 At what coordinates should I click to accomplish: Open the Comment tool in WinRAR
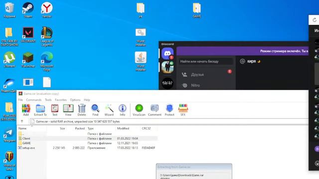tap(155, 110)
